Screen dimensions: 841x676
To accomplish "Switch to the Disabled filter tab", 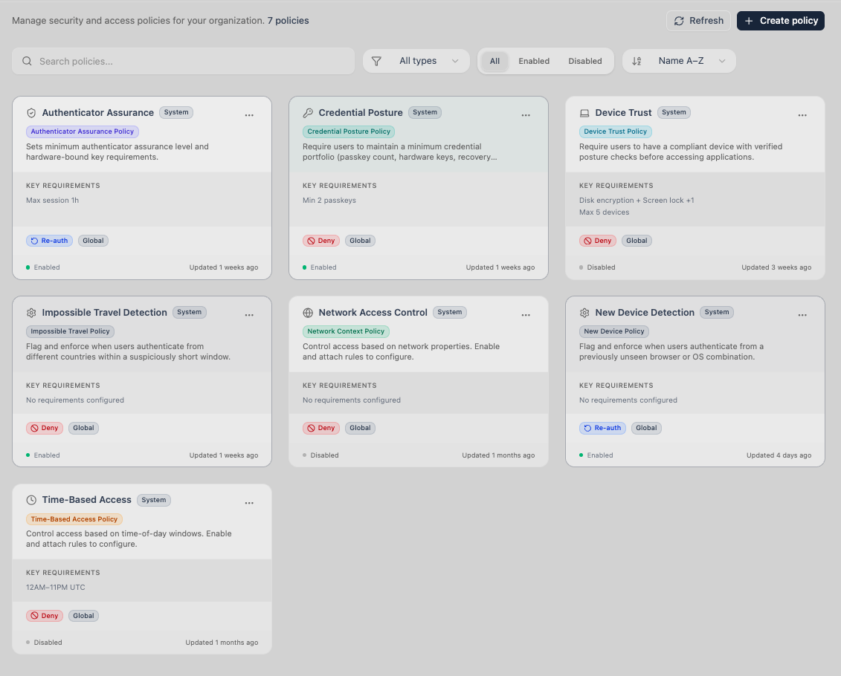I will point(585,61).
